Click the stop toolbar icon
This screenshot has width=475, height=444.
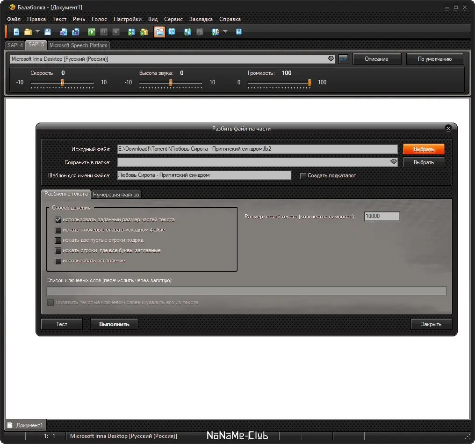(116, 32)
